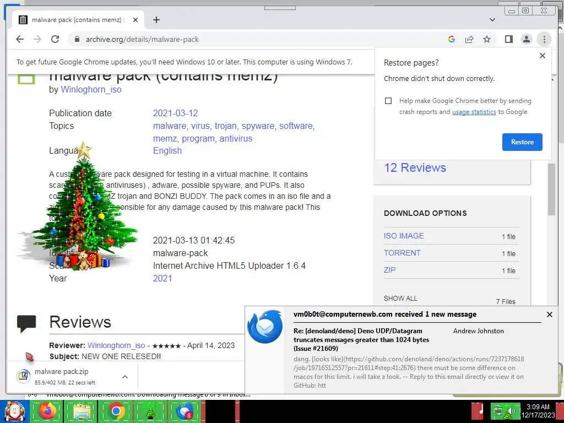564x423 pixels.
Task: Open Chrome side panel
Action: 508,39
